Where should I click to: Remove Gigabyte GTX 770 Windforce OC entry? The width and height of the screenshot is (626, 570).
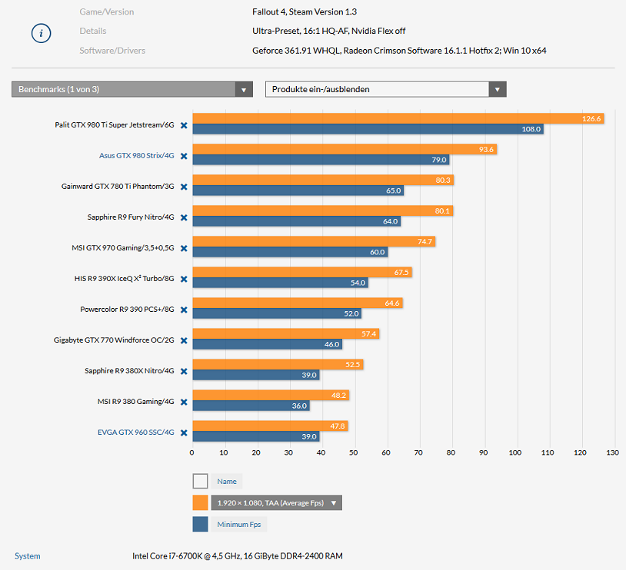click(184, 340)
